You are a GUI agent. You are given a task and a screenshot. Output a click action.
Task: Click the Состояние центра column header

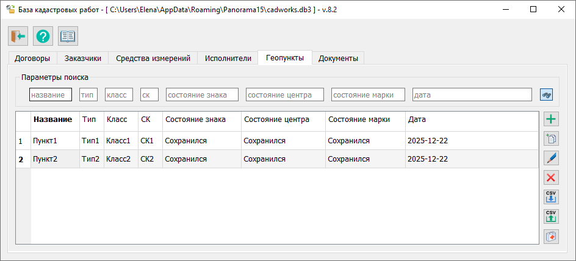[284, 121]
